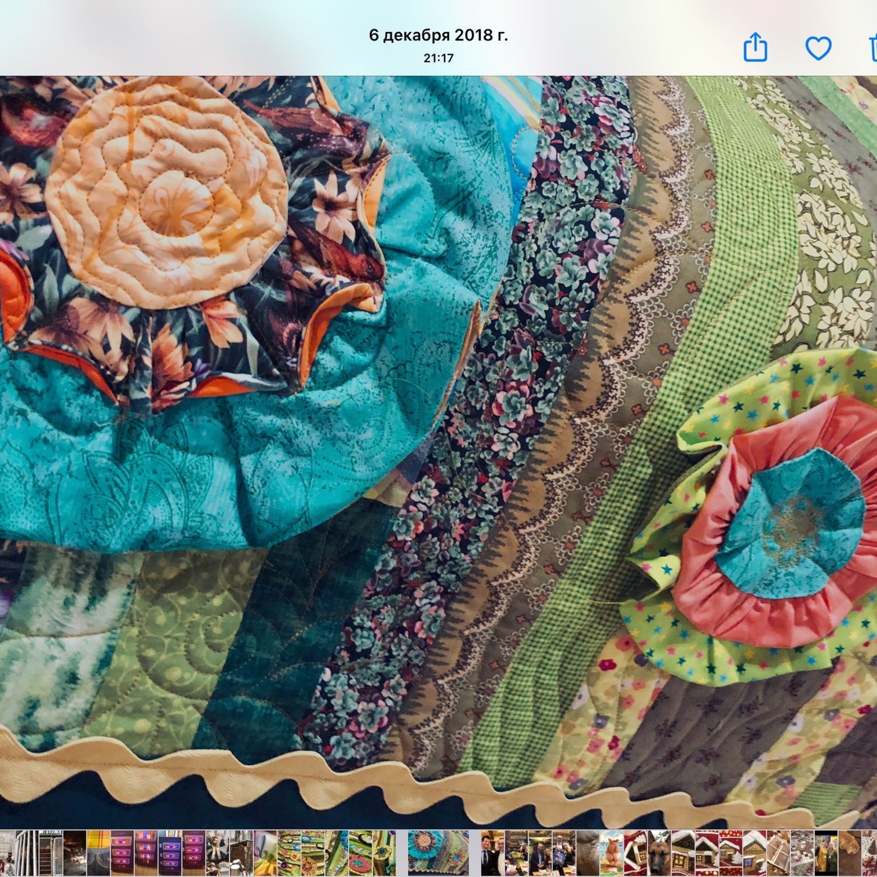Open the metal gate with stairs thumbnail
The image size is (877, 877).
point(51,852)
